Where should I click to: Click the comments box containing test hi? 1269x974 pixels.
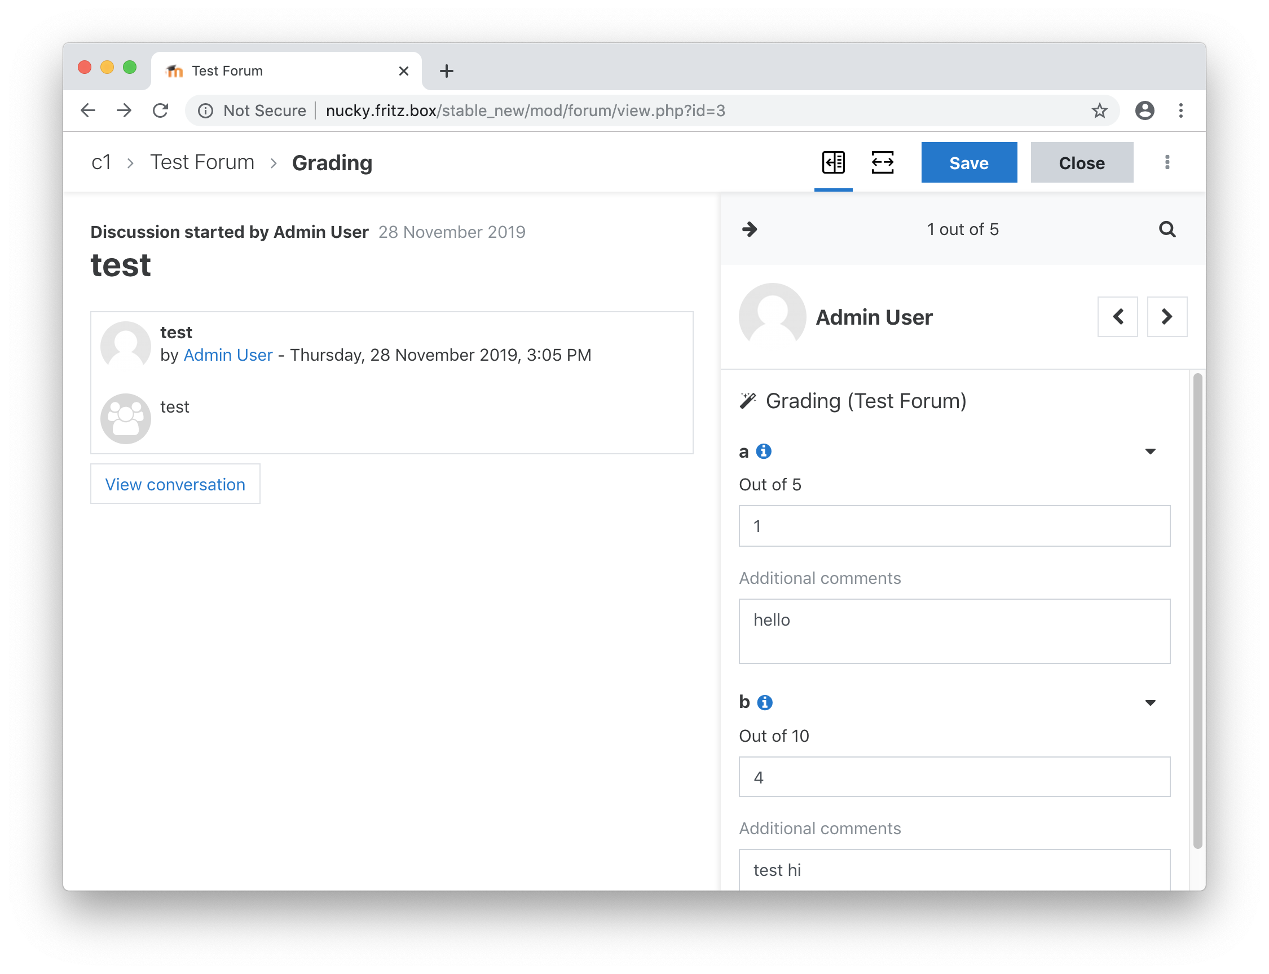tap(954, 870)
